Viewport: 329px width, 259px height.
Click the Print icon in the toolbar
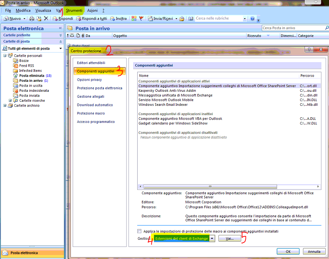click(32, 18)
